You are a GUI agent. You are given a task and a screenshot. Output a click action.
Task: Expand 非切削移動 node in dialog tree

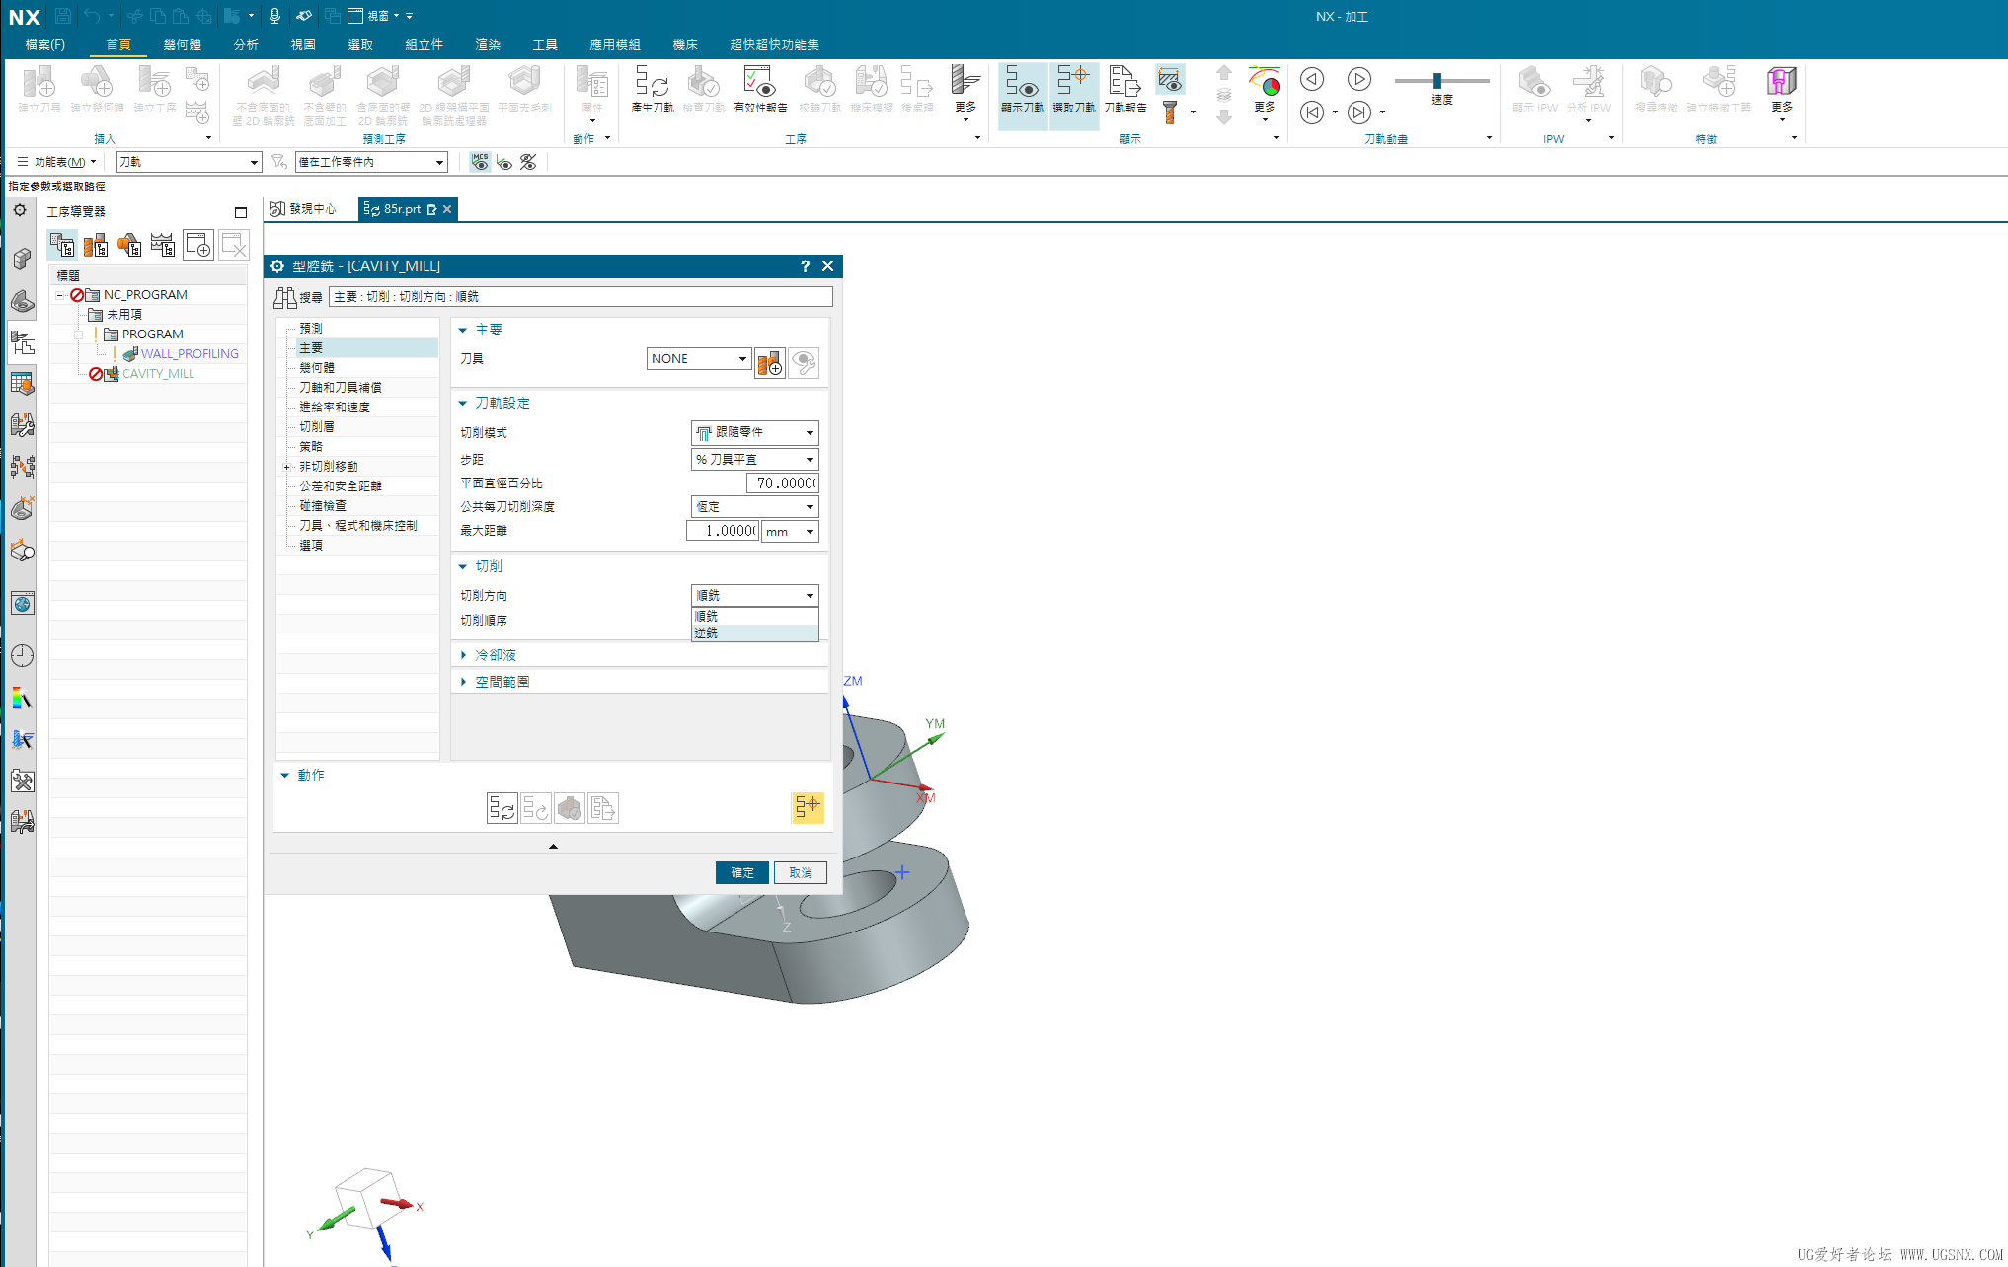287,467
